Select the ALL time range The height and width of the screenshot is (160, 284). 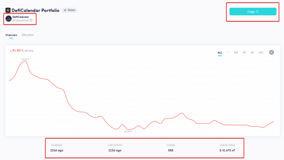[x=220, y=52]
